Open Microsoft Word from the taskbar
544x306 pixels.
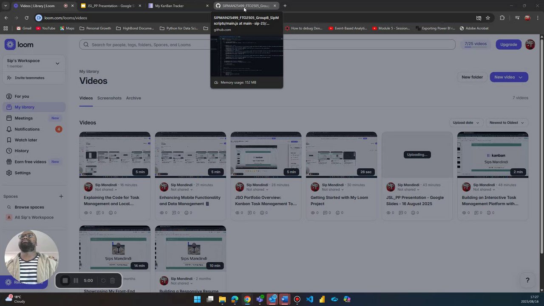click(x=284, y=299)
